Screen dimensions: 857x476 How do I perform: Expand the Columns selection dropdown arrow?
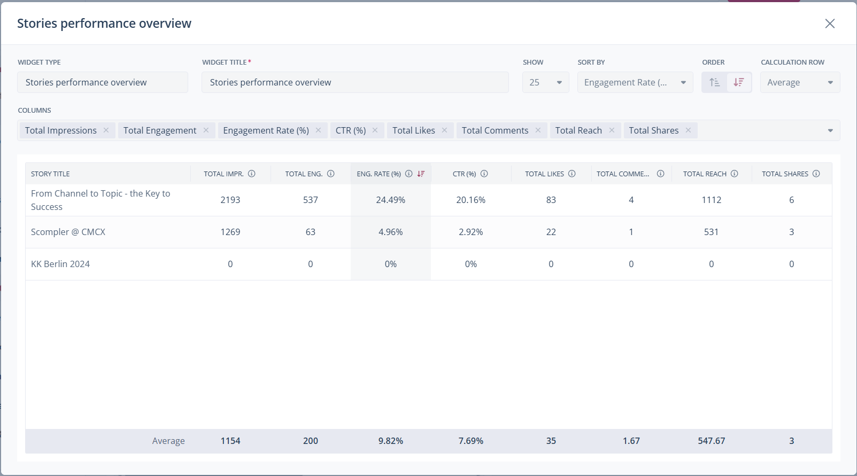coord(830,130)
